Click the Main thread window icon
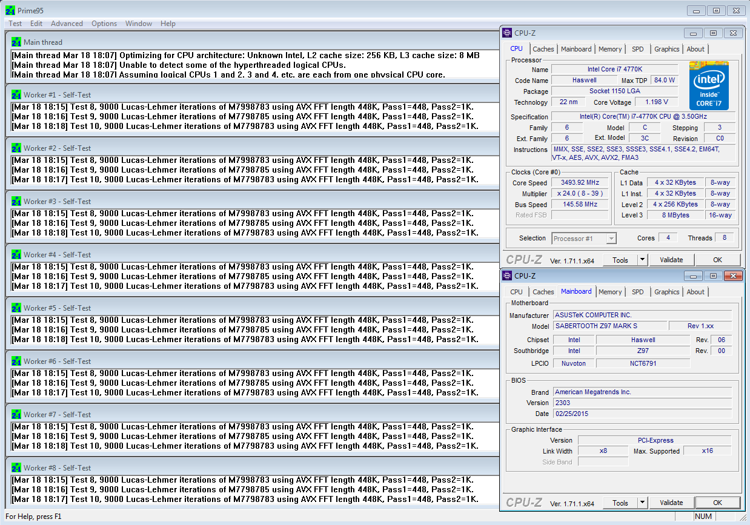750x525 pixels. (x=16, y=42)
